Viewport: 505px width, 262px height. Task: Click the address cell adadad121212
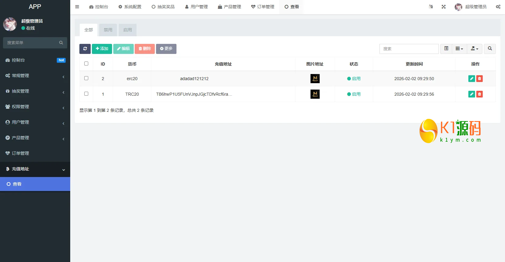(x=194, y=79)
